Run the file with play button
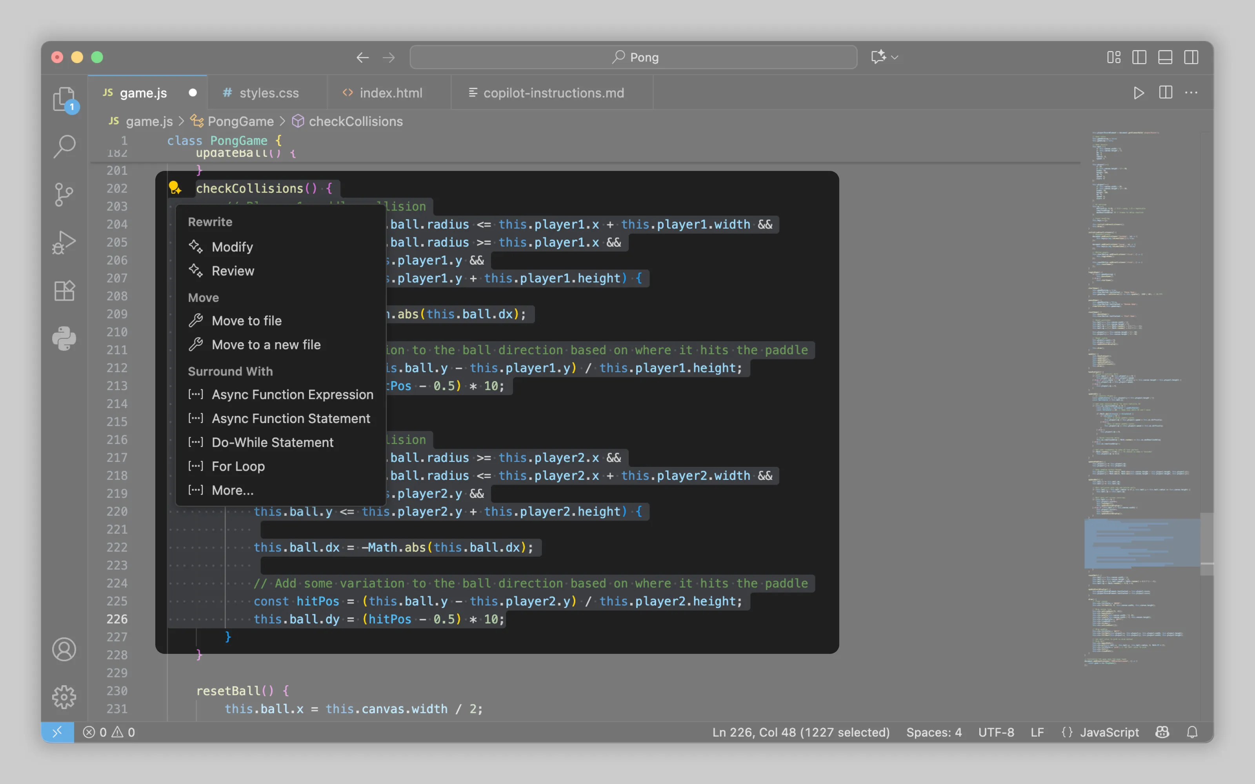 tap(1138, 93)
